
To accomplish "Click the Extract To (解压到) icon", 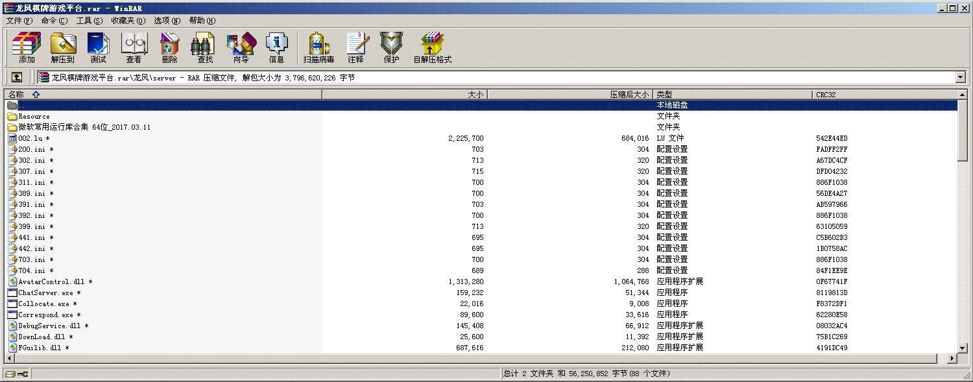I will coord(62,47).
